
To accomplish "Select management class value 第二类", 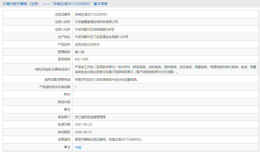I will tap(80, 52).
